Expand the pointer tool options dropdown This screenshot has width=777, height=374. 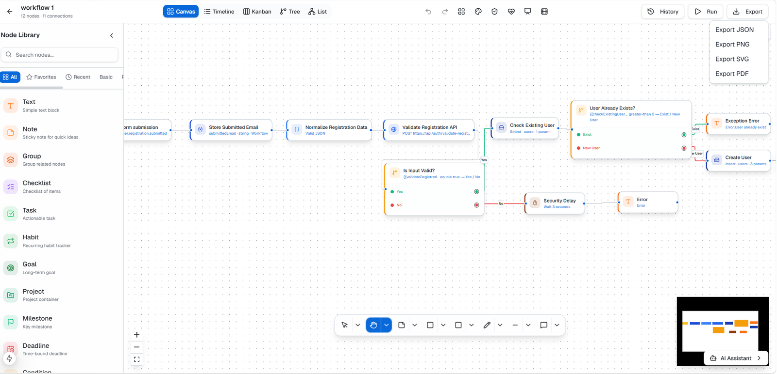(x=358, y=325)
